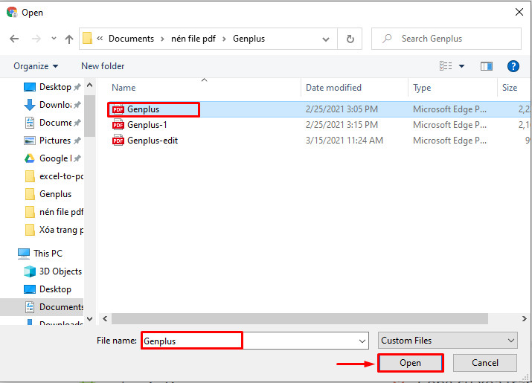The image size is (532, 383).
Task: Select the Genplus-1 PDF file
Action: [147, 125]
